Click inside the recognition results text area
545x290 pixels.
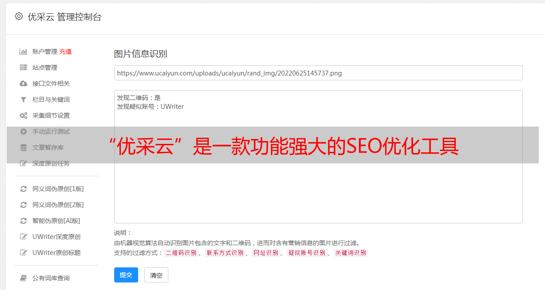318,156
